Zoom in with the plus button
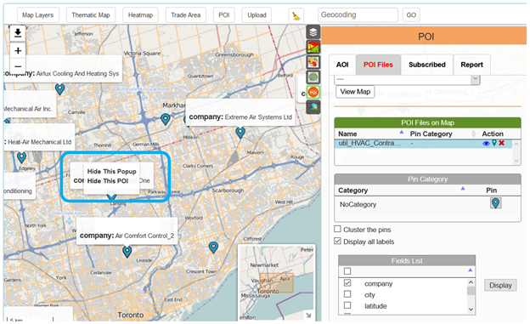 18,51
